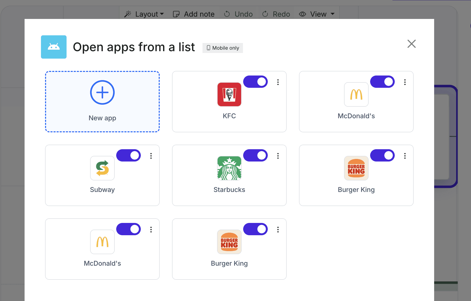Image resolution: width=471 pixels, height=301 pixels.
Task: Click the McDonald's icon below the Subway card
Action: (102, 242)
